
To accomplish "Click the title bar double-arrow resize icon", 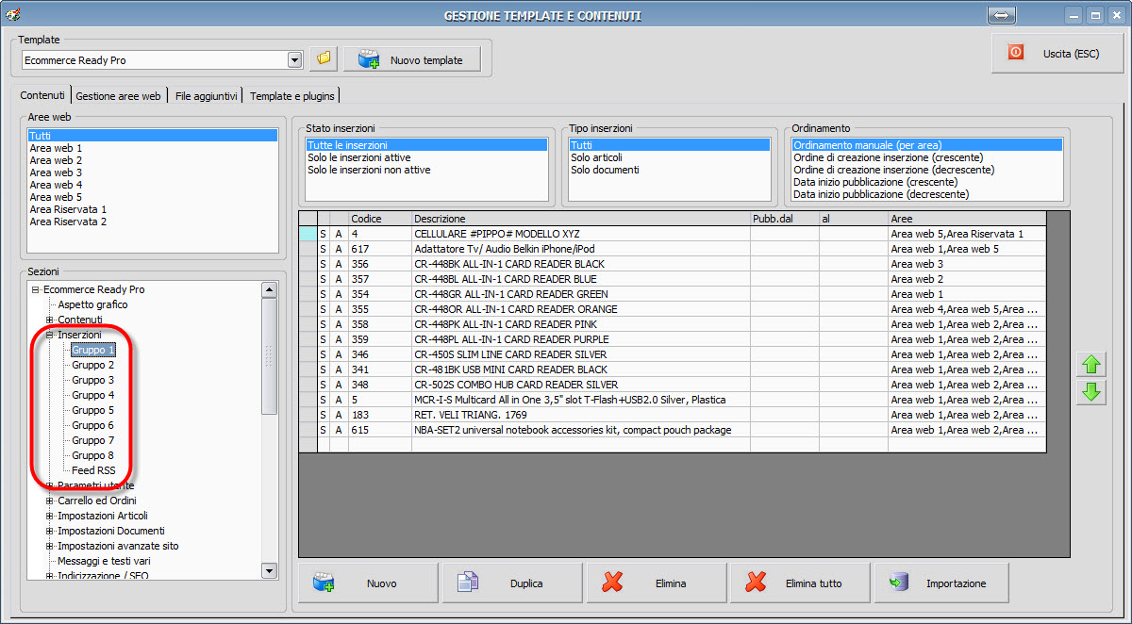I will [1001, 15].
